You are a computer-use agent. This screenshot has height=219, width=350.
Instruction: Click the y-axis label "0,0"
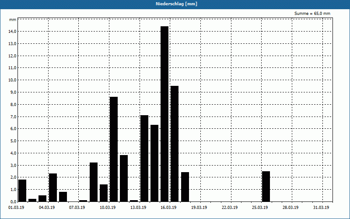pyautogui.click(x=14, y=202)
